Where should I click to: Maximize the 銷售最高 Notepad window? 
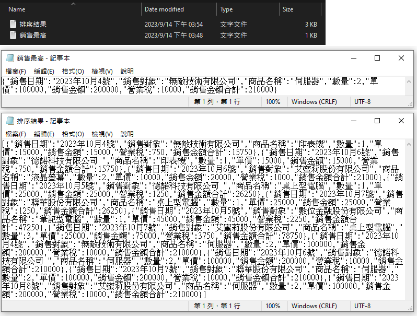pos(377,58)
